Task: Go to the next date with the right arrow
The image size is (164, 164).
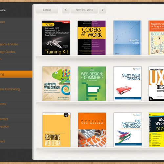Action: (102, 10)
